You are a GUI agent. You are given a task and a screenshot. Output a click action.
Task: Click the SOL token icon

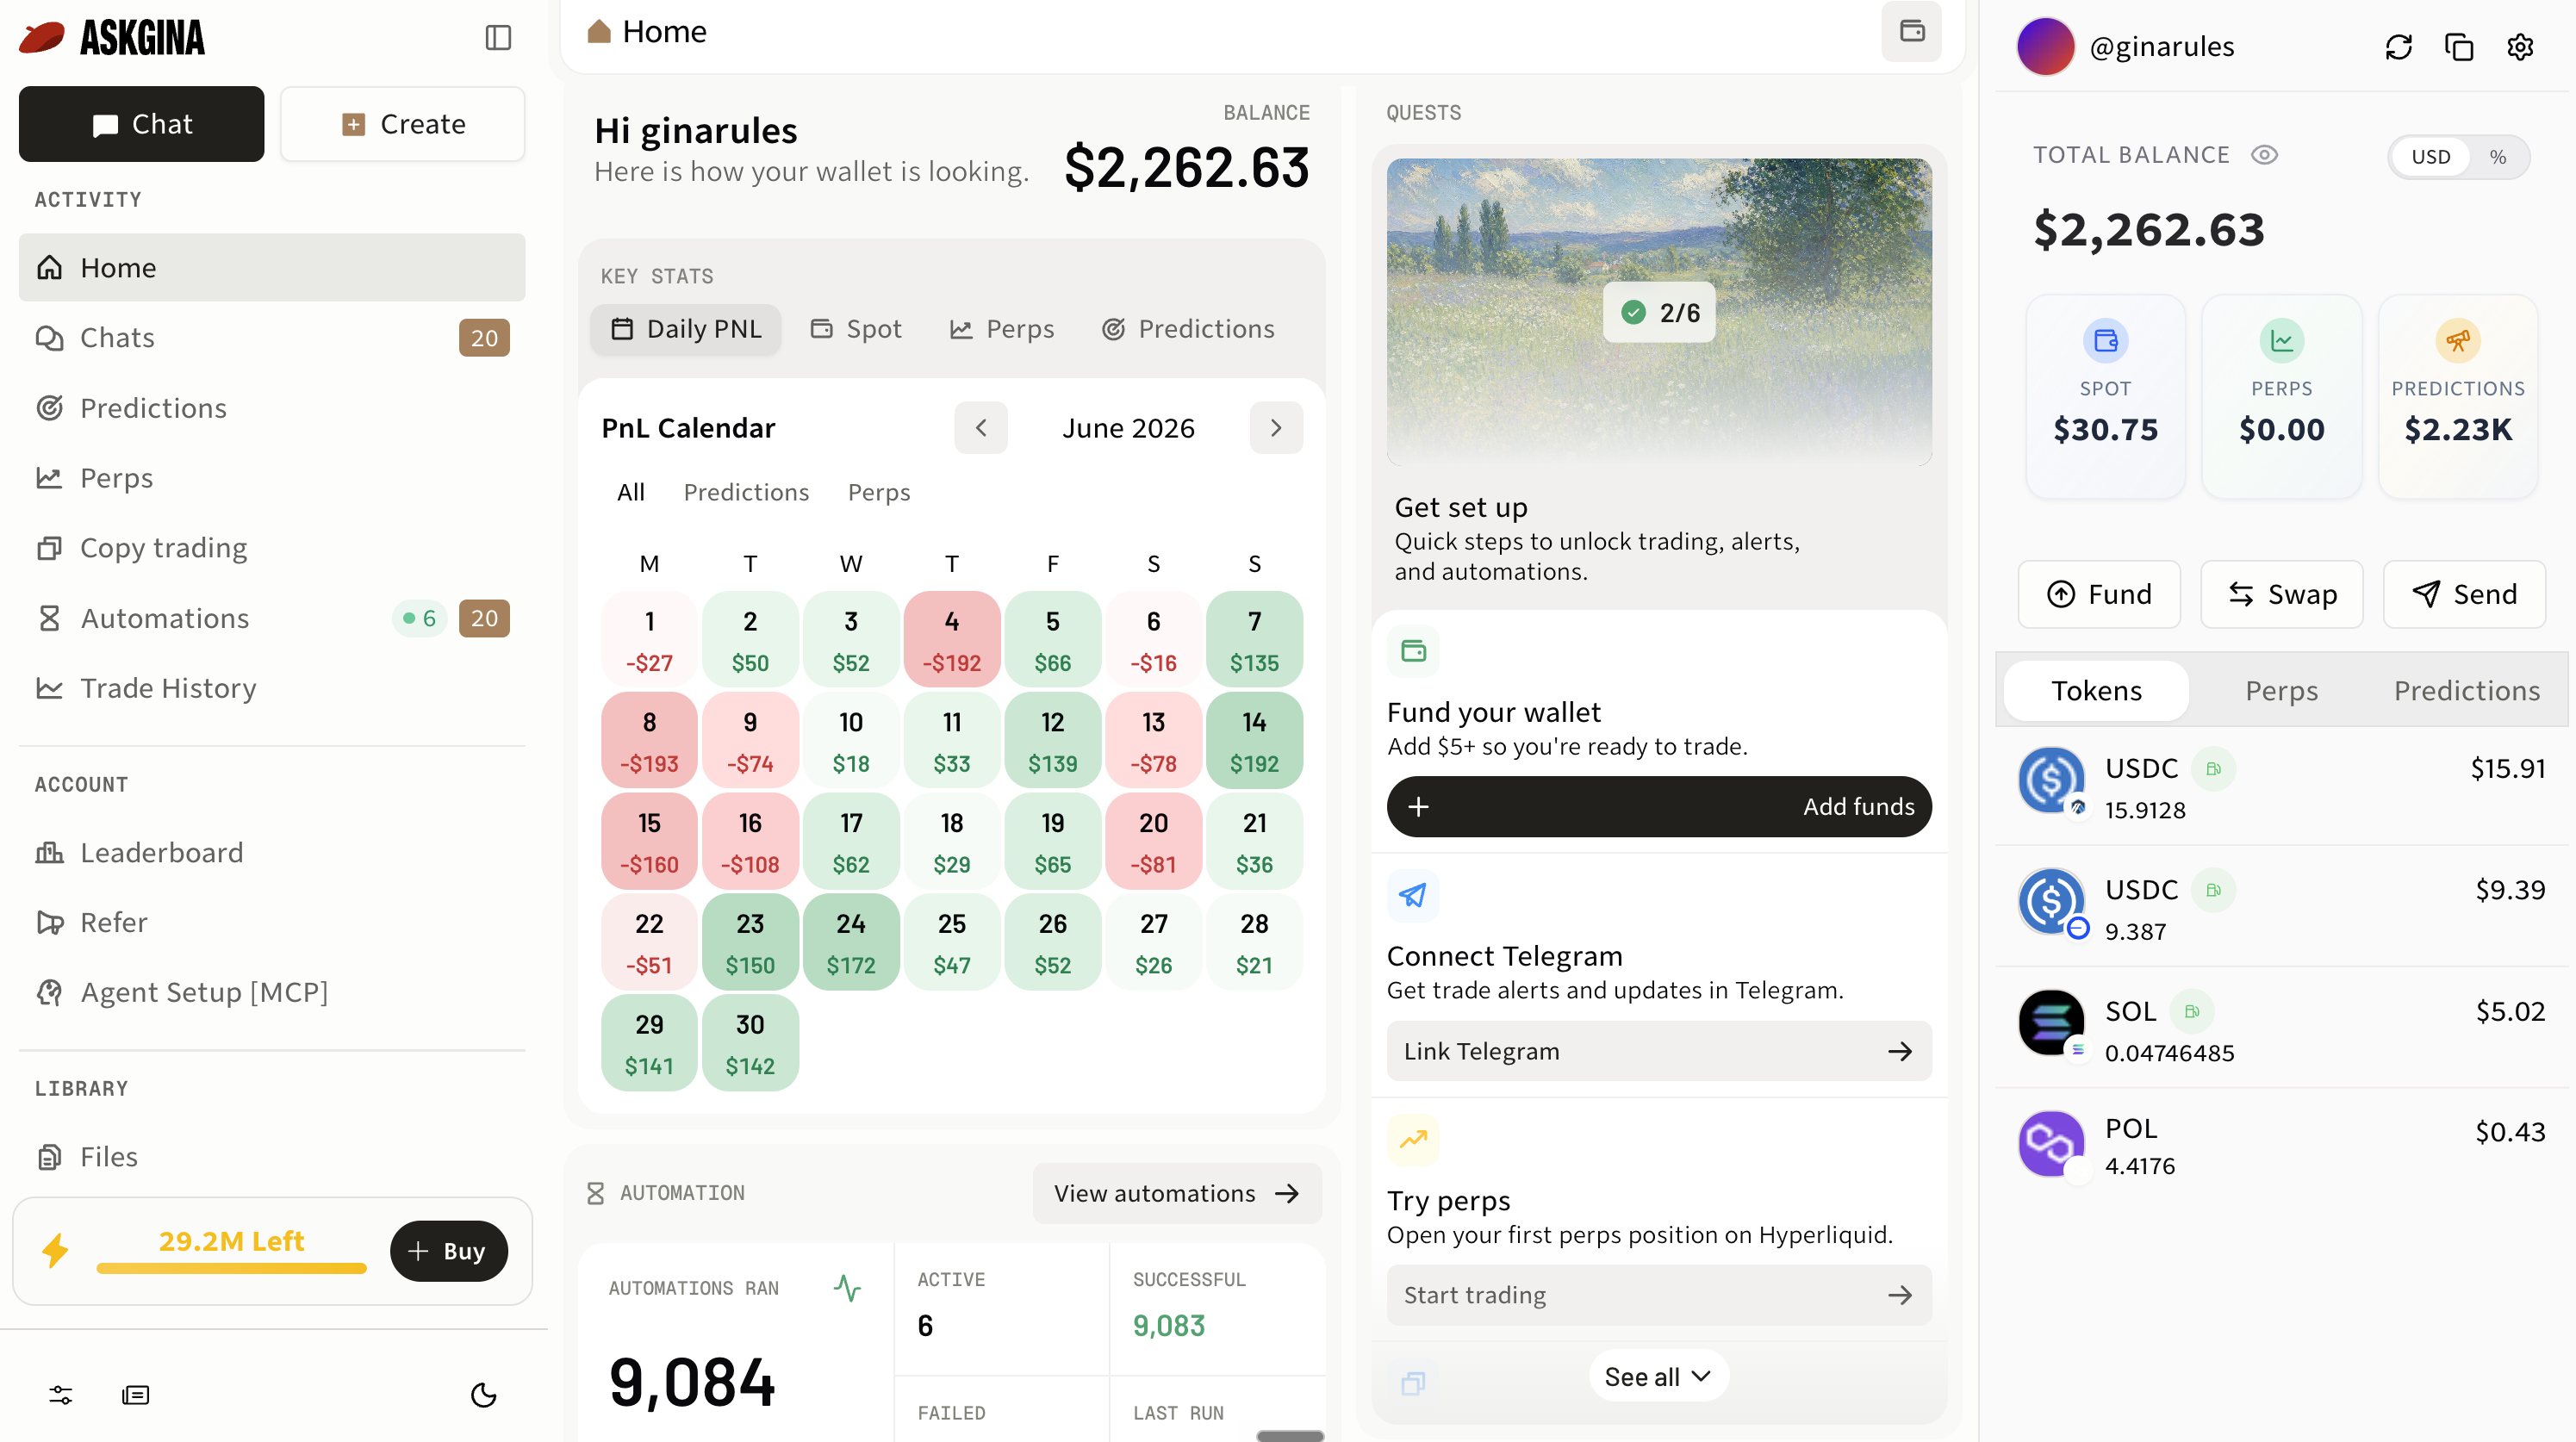pyautogui.click(x=2051, y=1022)
